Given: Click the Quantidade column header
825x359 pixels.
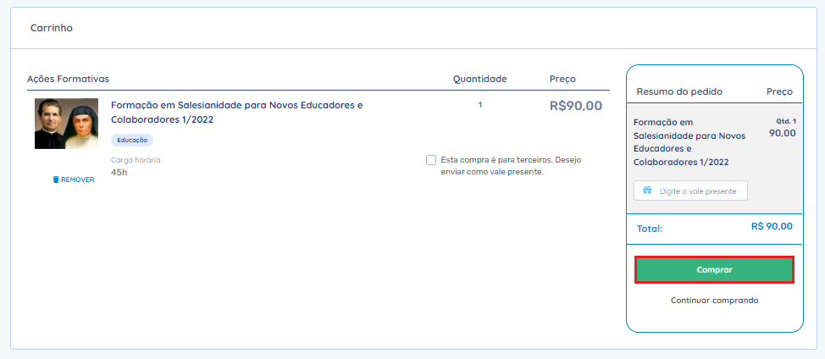Looking at the screenshot, I should coord(479,79).
